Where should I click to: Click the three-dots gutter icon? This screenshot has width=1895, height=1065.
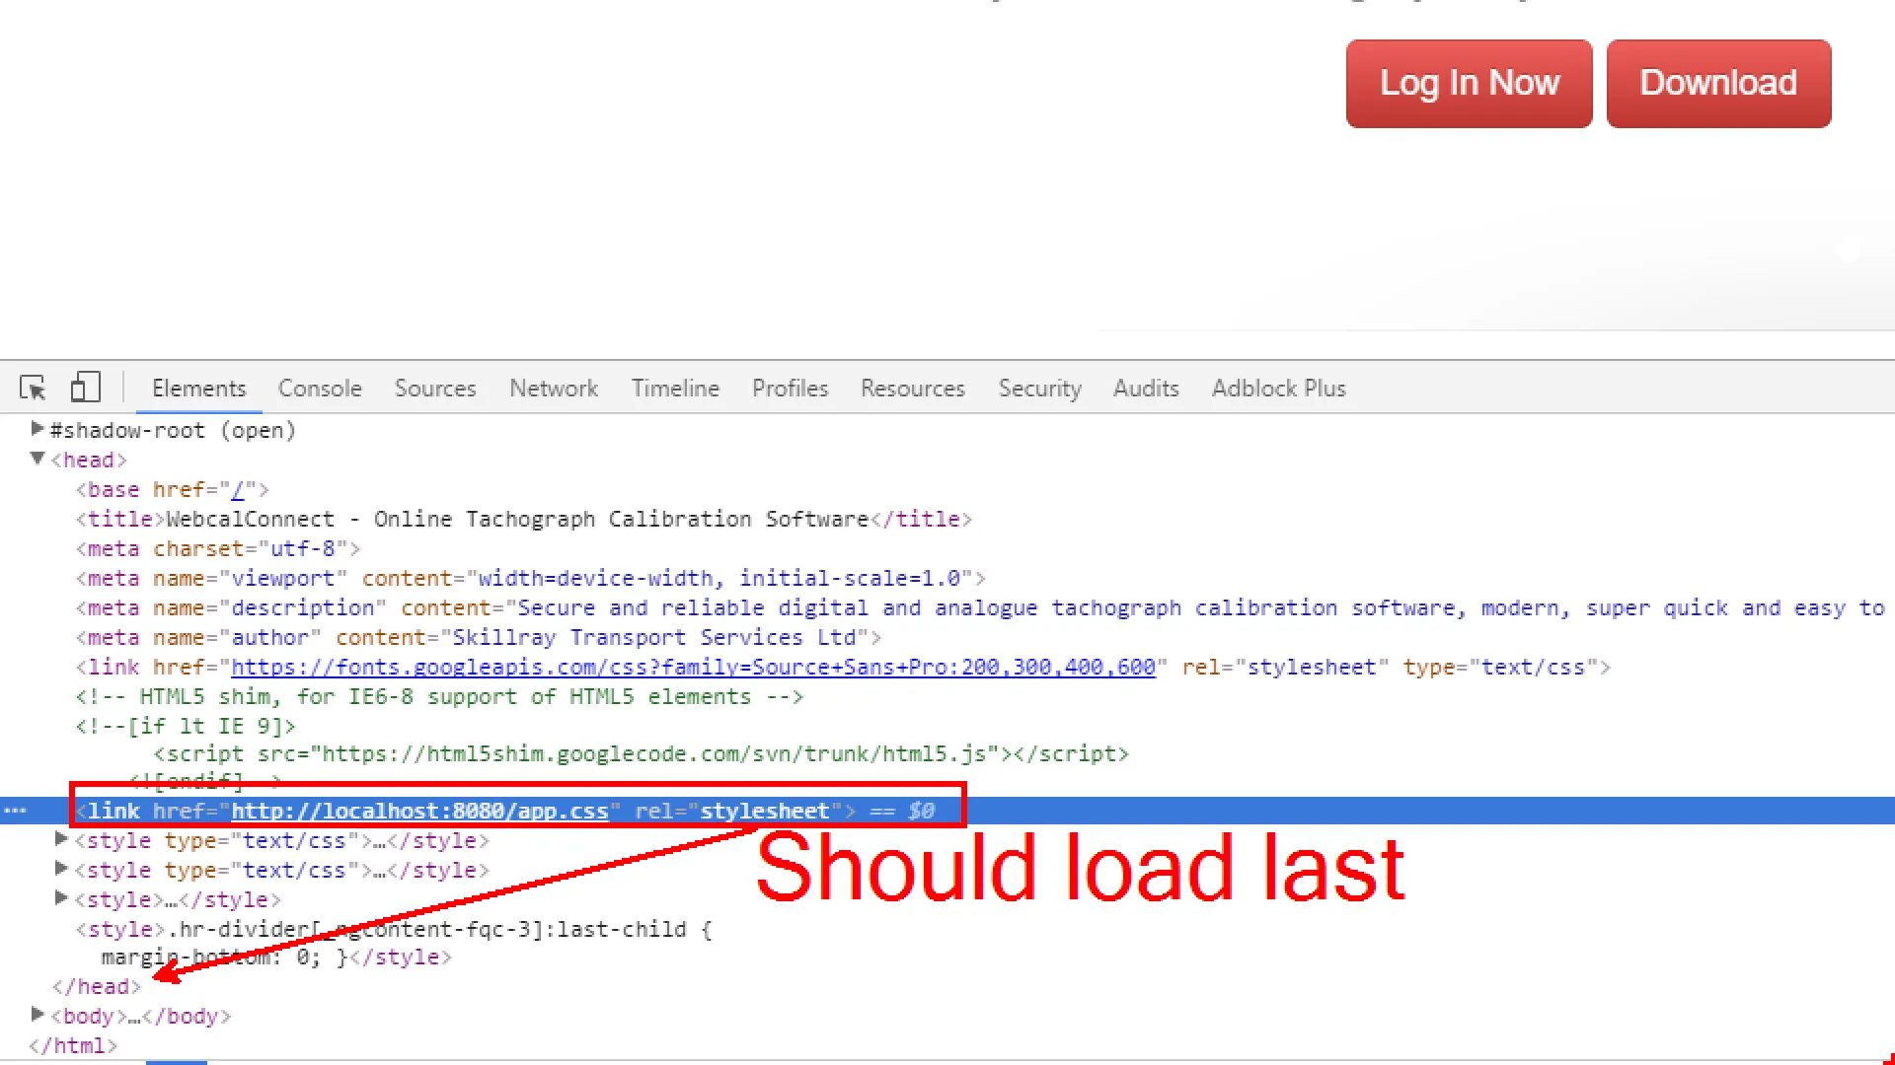point(15,811)
